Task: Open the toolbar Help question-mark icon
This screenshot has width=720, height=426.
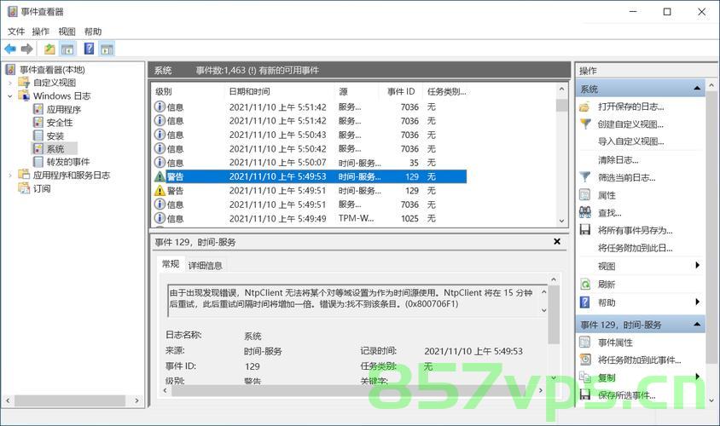Action: [89, 49]
